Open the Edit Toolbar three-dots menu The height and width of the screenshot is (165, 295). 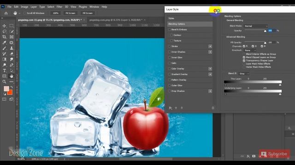(x=12, y=82)
